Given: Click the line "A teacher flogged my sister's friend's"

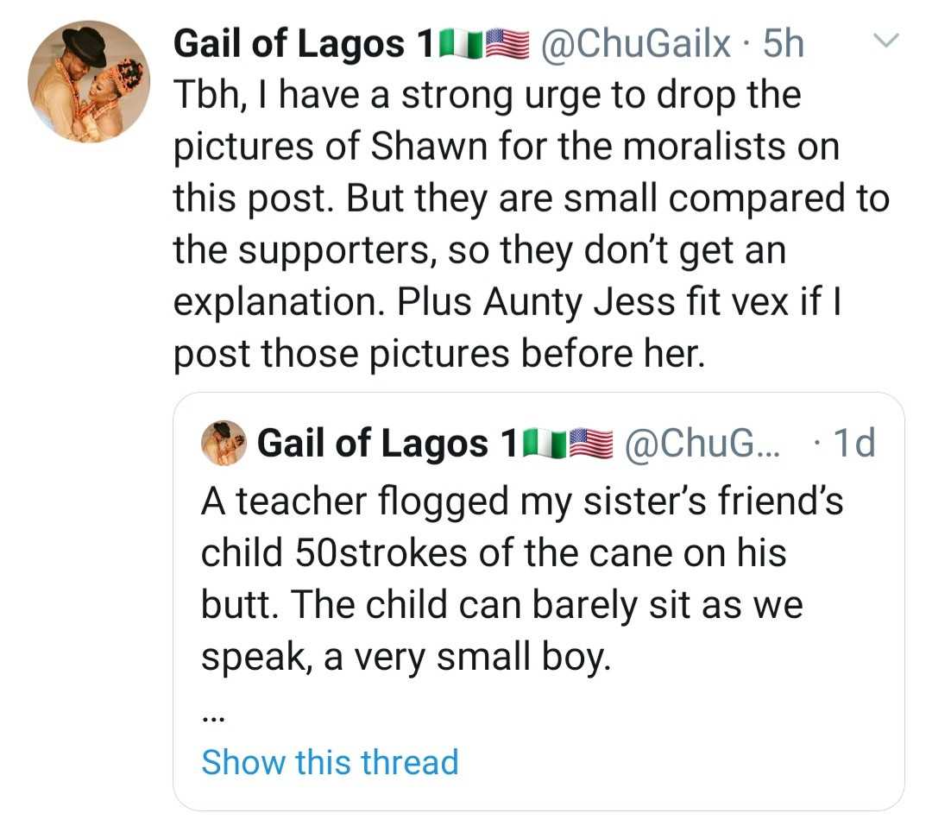Looking at the screenshot, I should click(x=522, y=501).
